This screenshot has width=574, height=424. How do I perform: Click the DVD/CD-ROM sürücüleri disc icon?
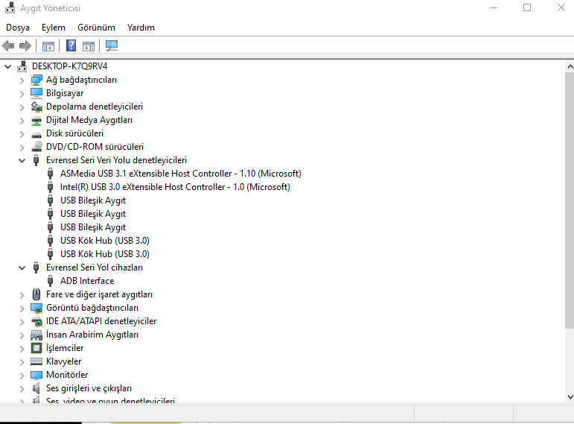click(36, 147)
